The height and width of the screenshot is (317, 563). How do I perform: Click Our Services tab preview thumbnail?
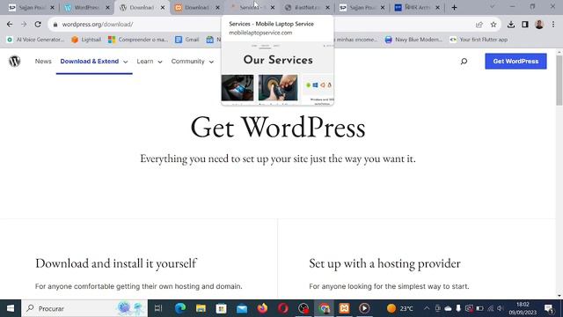[x=278, y=73]
